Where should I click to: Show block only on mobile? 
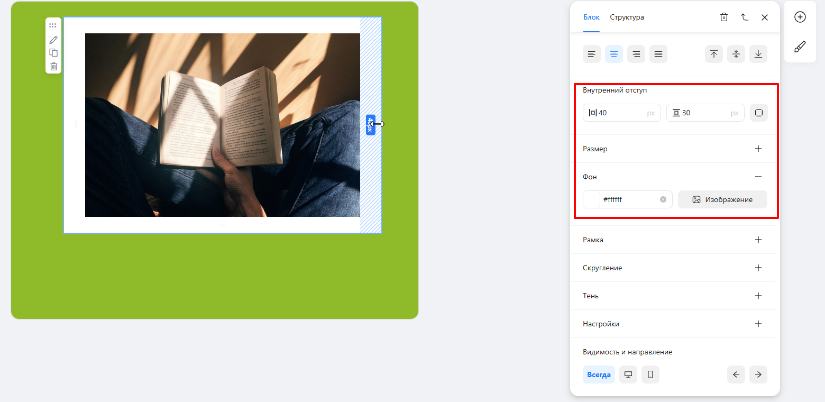650,374
